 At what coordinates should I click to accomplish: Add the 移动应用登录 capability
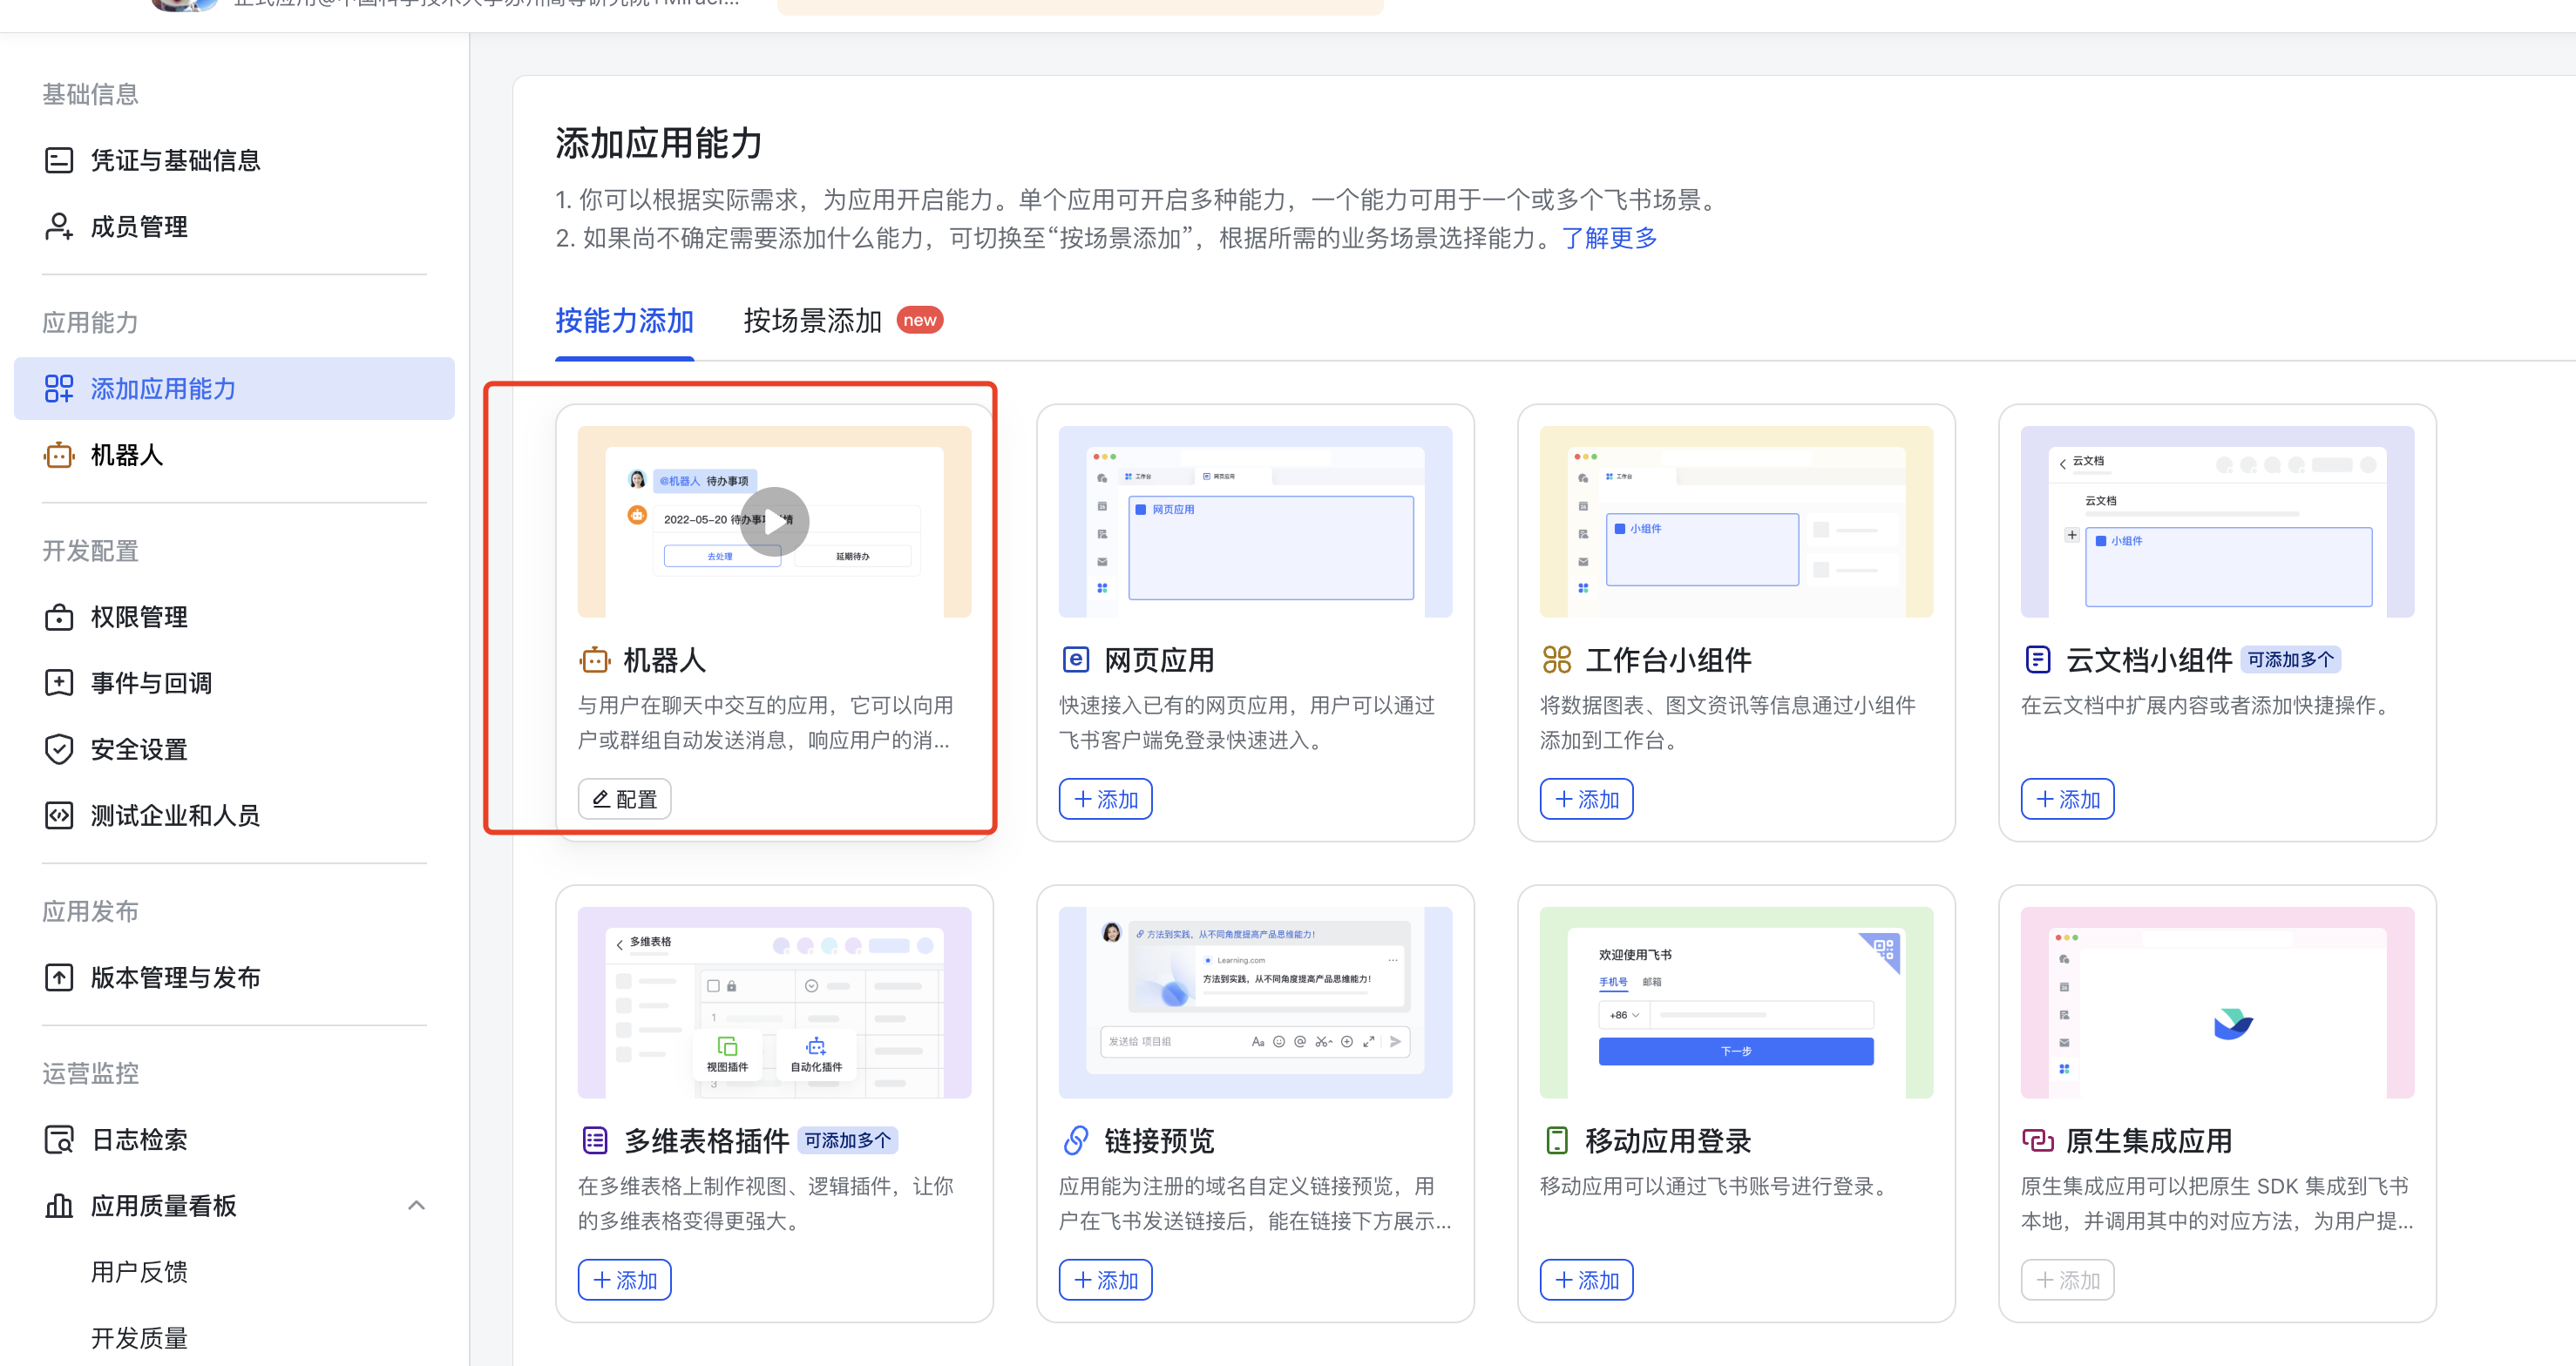[1586, 1280]
